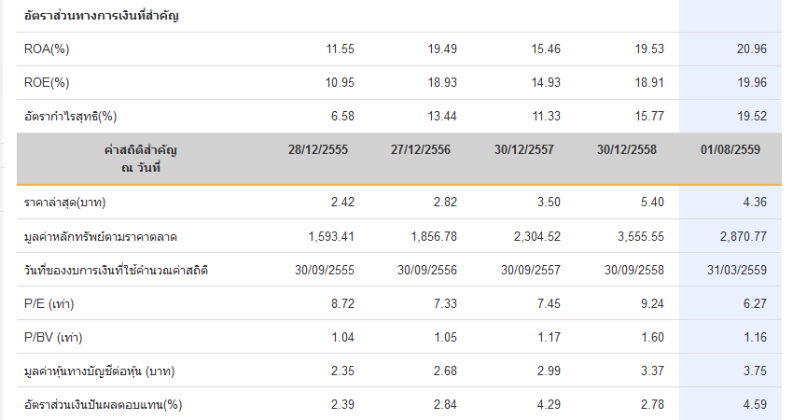Image resolution: width=793 pixels, height=420 pixels.
Task: Select the อัตรากำไรสุทธิ(%) row label
Action: tap(70, 117)
